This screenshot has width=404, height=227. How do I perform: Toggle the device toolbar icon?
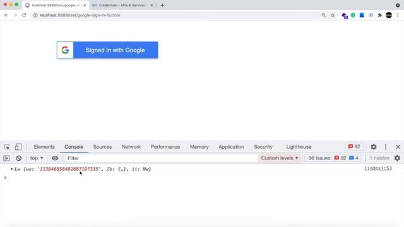[x=18, y=147]
